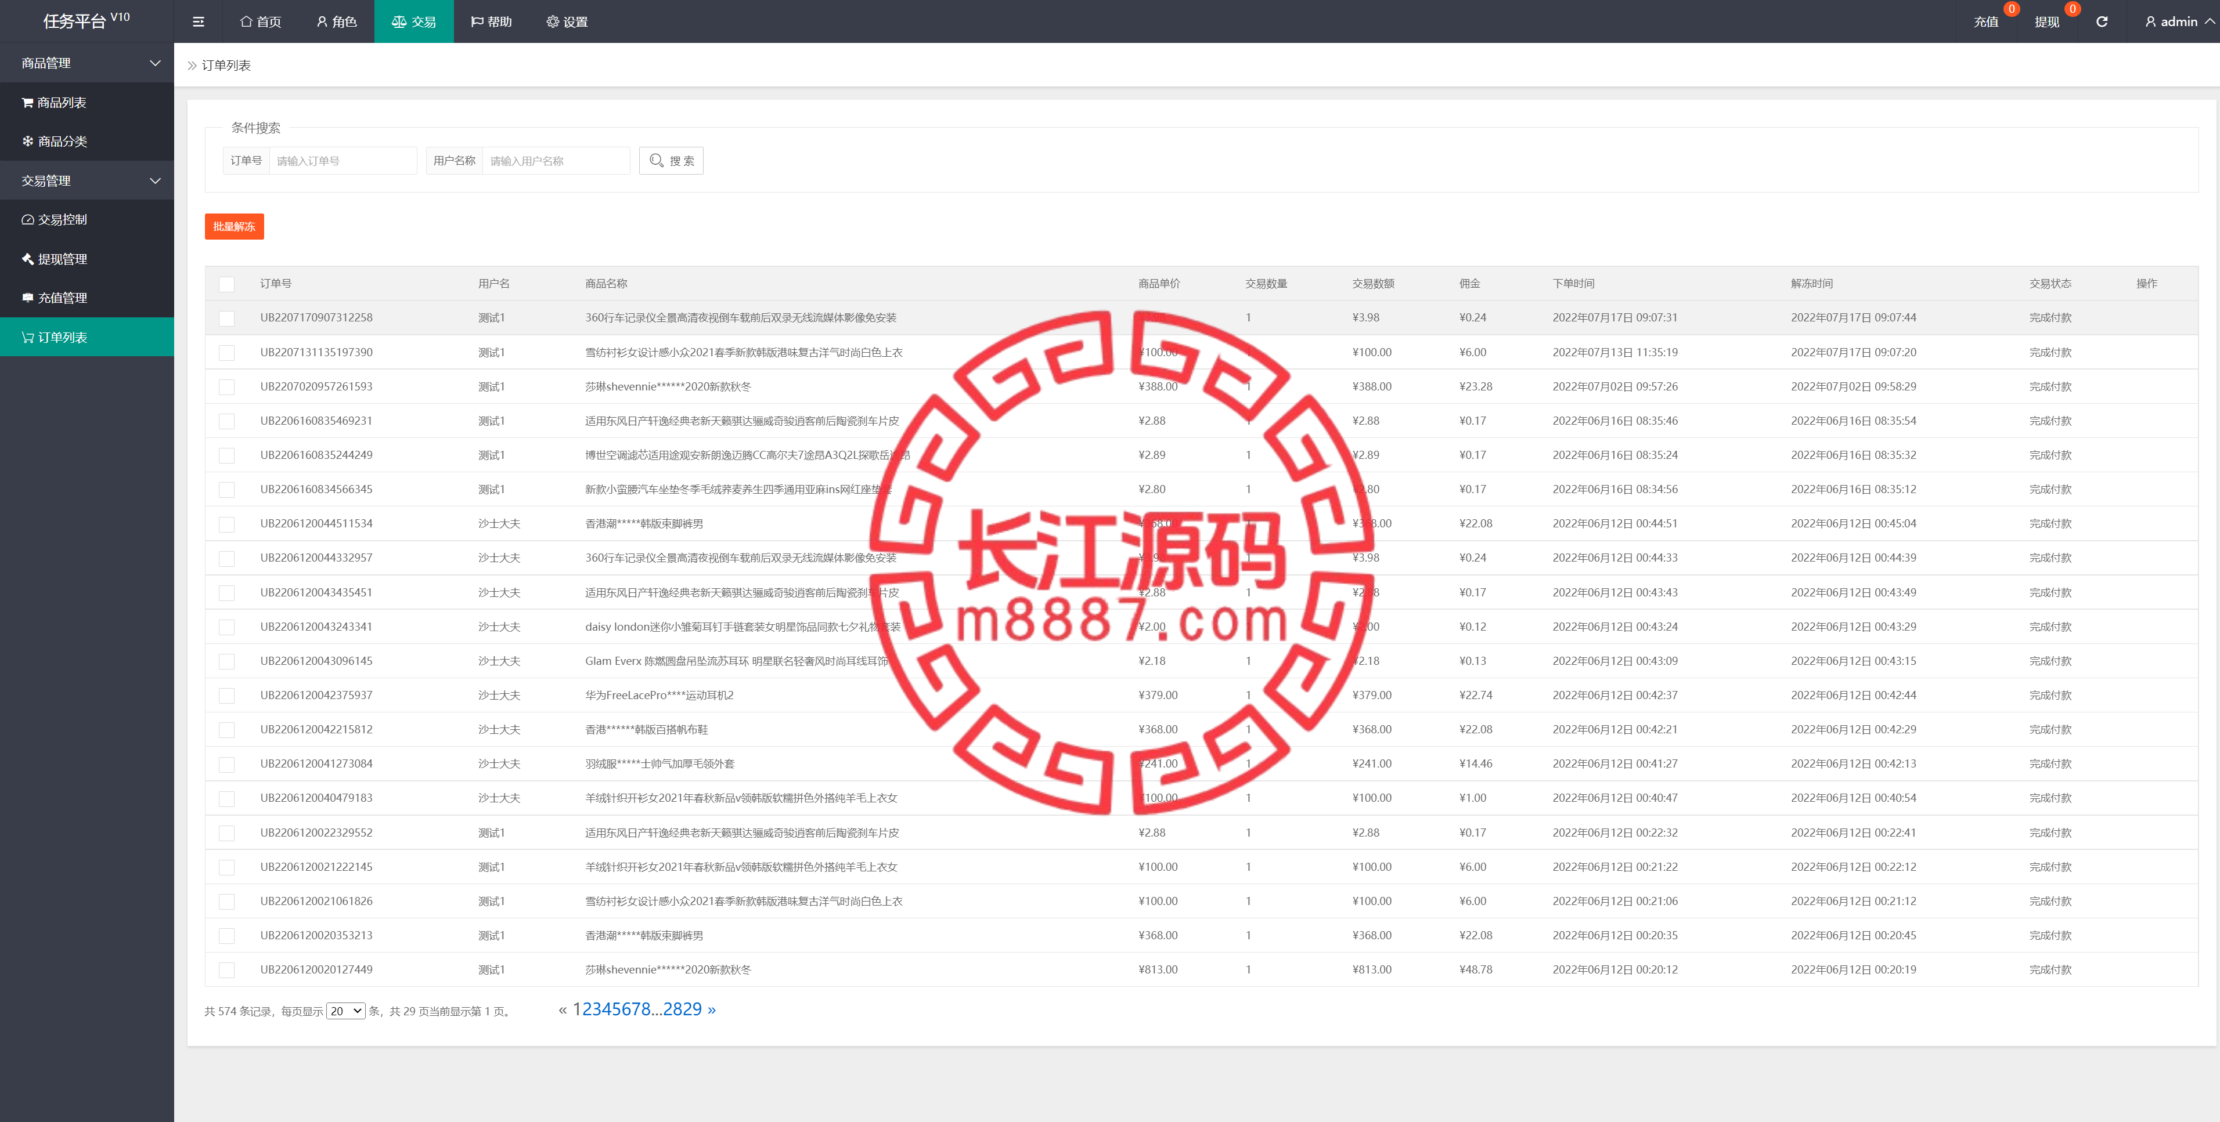Open 商品分类 in the sidebar
2220x1122 pixels.
coord(87,141)
